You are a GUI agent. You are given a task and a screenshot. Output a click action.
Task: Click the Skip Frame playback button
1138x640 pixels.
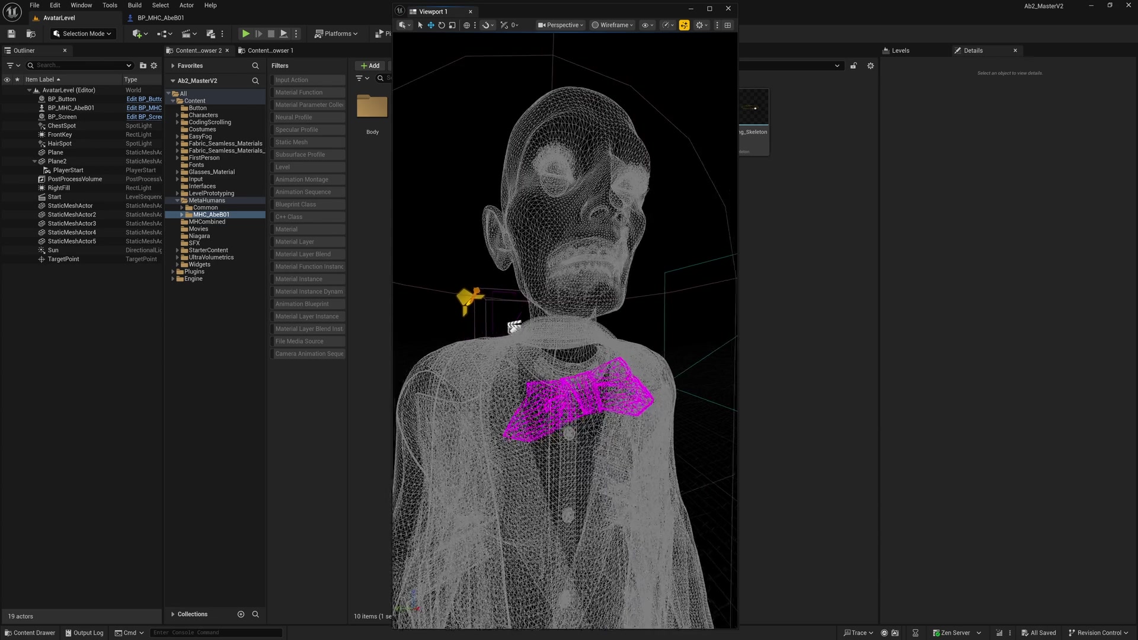point(258,34)
